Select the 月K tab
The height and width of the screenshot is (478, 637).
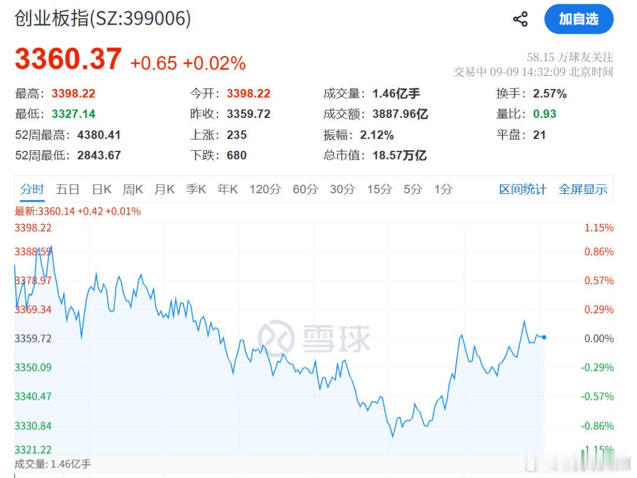click(x=164, y=189)
